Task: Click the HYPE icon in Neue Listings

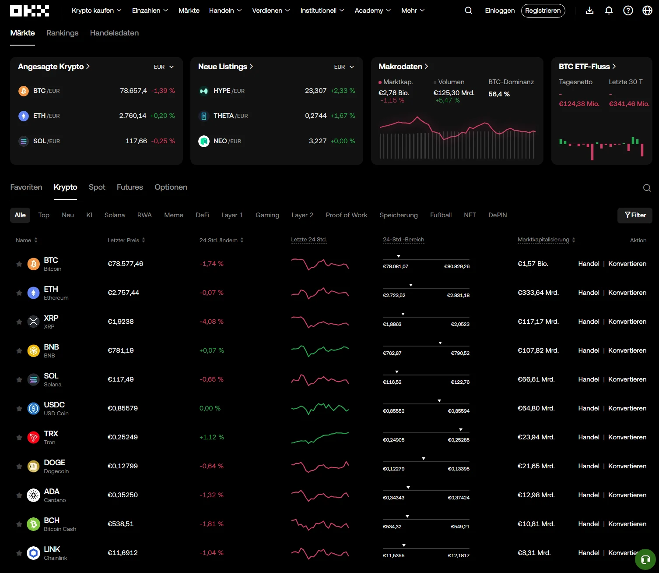Action: click(x=204, y=91)
